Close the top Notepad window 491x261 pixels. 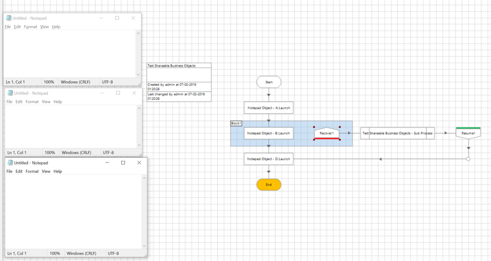coord(133,18)
